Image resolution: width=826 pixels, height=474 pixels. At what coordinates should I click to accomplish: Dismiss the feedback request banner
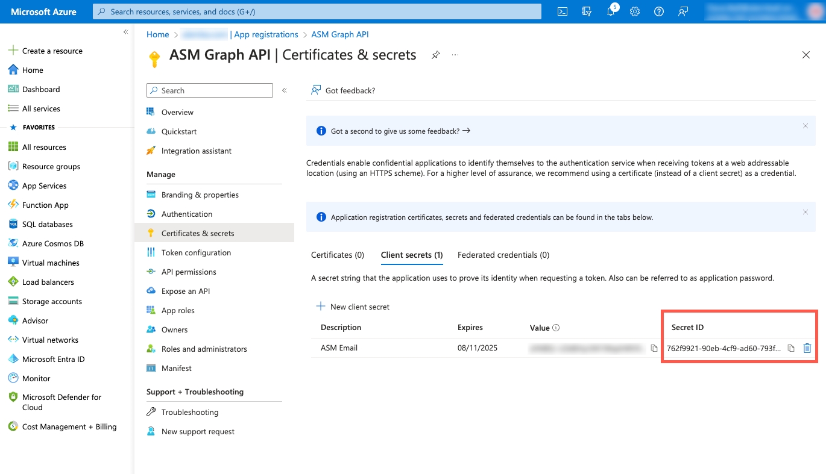[805, 126]
